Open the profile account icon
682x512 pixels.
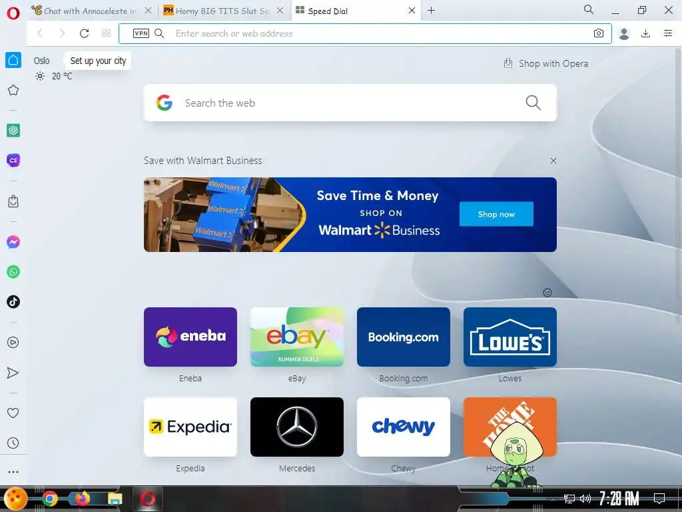click(624, 33)
